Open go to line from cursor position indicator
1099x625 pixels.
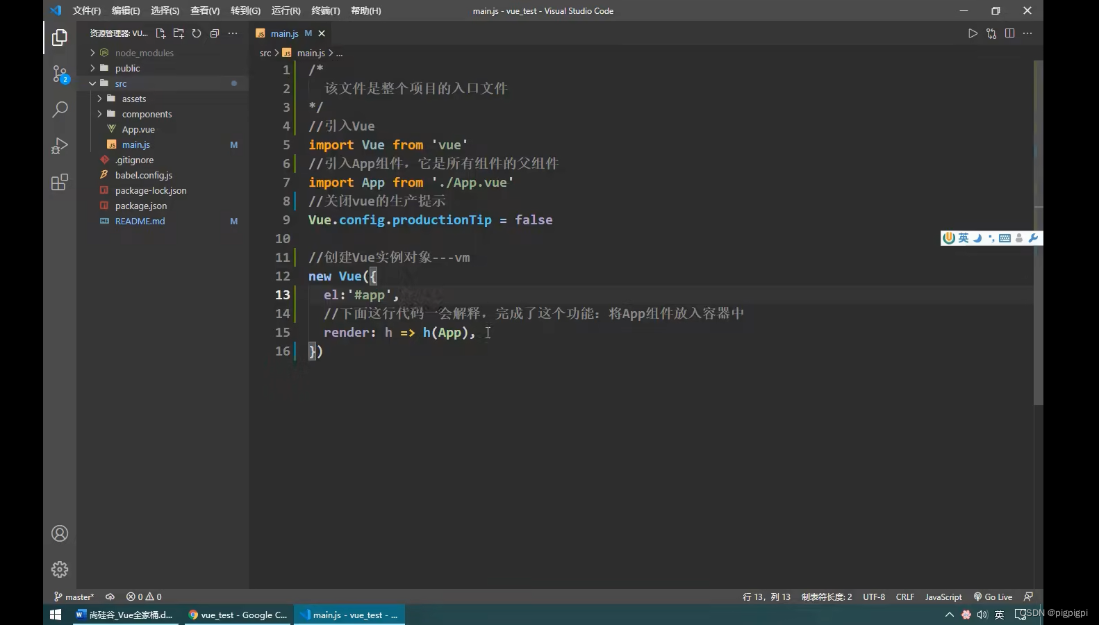(x=766, y=597)
